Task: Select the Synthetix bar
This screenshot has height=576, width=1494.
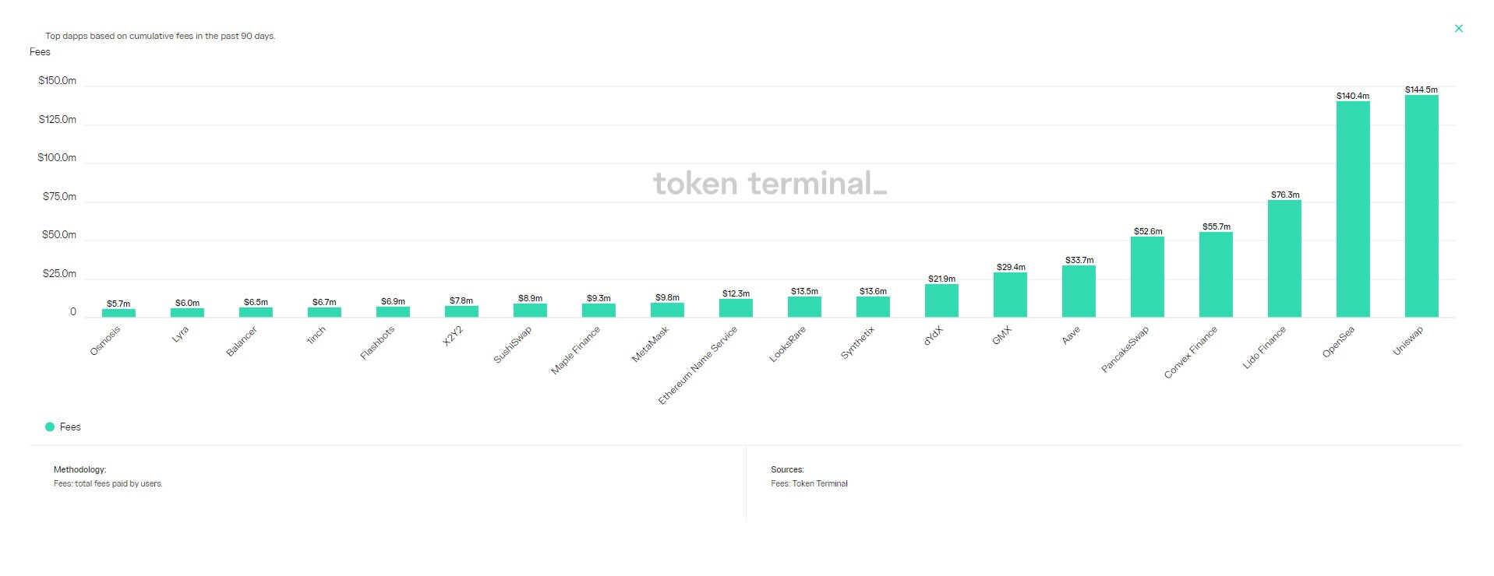Action: (x=872, y=307)
